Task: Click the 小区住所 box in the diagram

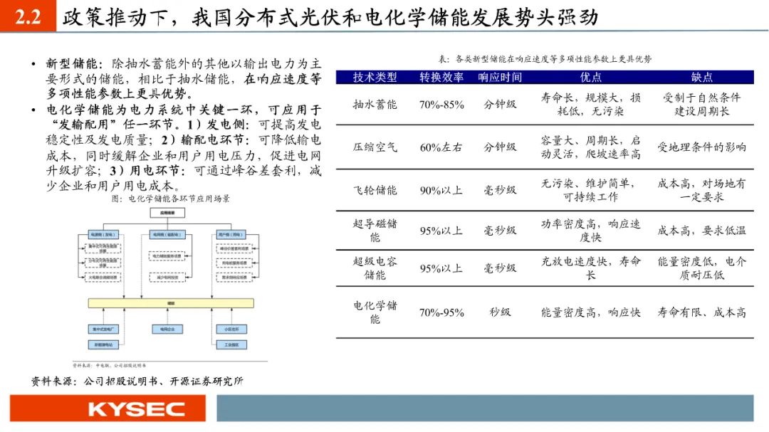Action: (231, 329)
